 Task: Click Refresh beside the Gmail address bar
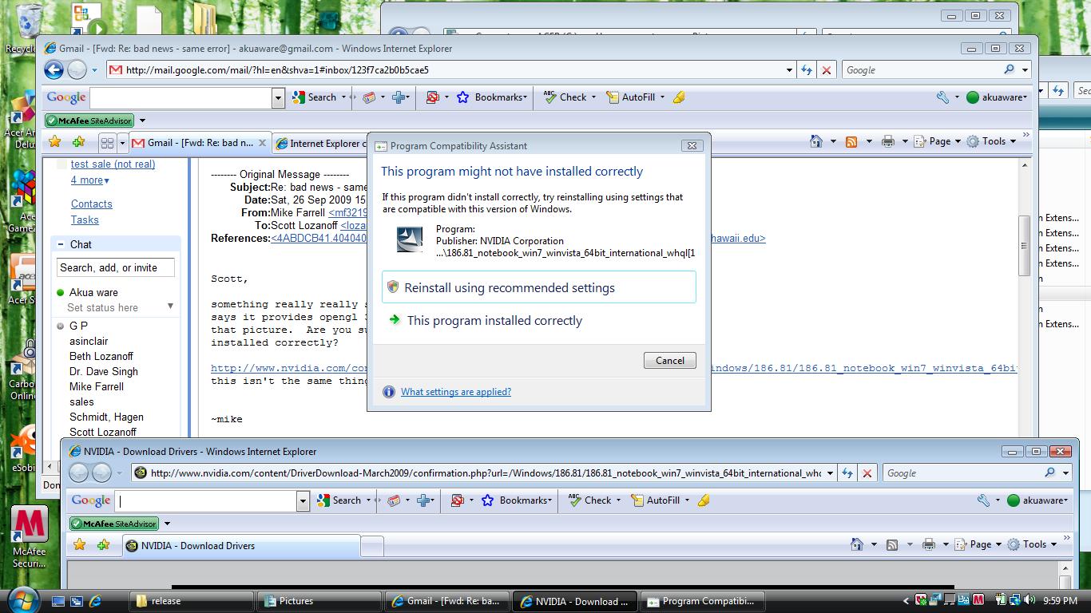point(807,70)
